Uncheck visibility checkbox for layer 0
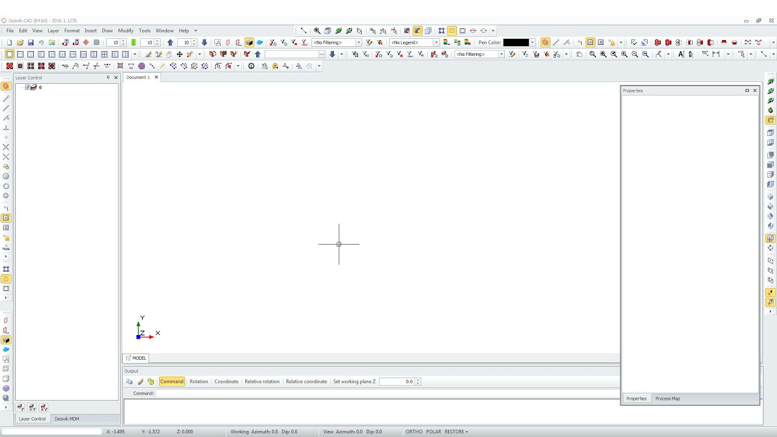Viewport: 777px width, 437px height. 27,87
